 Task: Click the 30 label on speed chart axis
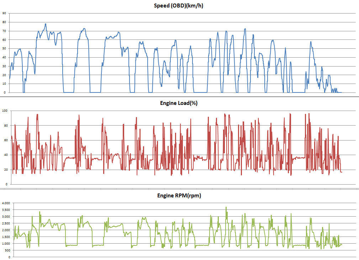tap(4, 66)
